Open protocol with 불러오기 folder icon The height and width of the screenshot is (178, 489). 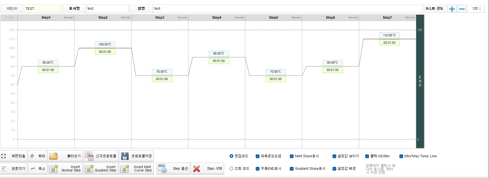click(x=54, y=156)
